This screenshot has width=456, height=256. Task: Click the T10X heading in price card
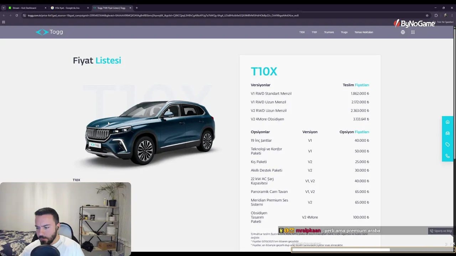[x=264, y=71]
